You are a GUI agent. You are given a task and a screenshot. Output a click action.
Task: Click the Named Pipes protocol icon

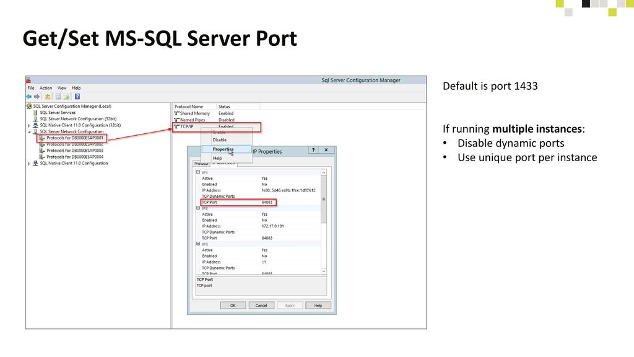[x=176, y=120]
